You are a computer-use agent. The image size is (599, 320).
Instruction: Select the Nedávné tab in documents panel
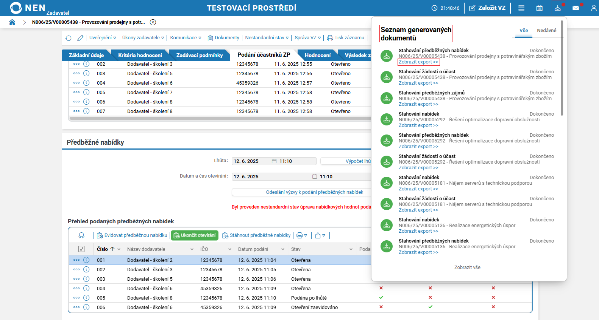[x=546, y=31]
